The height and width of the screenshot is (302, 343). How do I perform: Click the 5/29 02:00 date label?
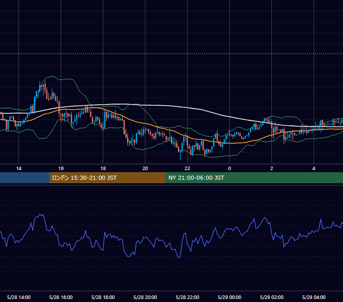coord(272,297)
